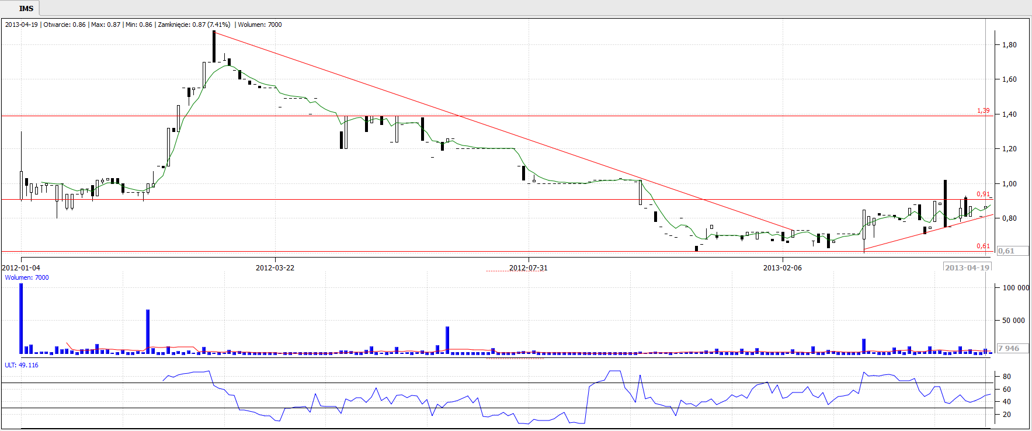Click the 2012-03-22 date axis label
Image resolution: width=1032 pixels, height=431 pixels.
274,267
